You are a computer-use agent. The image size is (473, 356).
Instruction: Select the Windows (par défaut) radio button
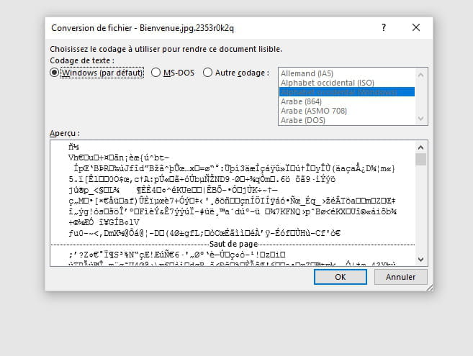coord(55,73)
